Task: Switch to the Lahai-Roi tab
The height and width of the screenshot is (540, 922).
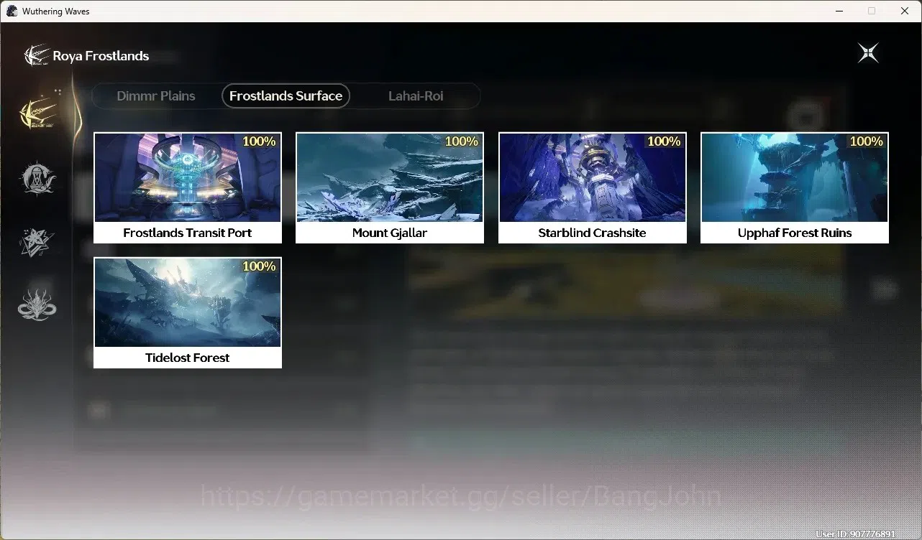Action: 416,96
